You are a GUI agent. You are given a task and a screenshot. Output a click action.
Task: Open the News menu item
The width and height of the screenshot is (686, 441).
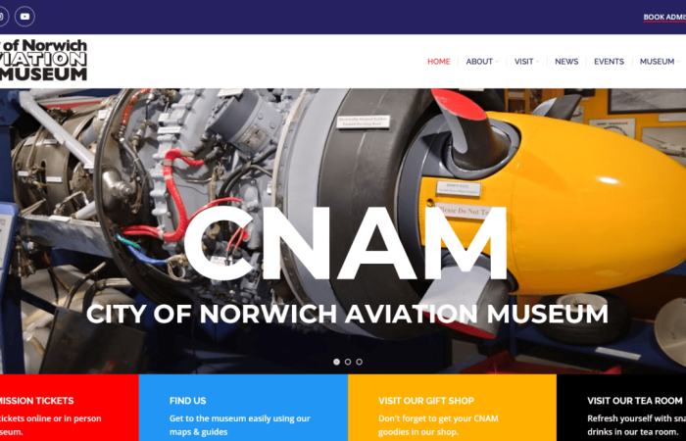click(566, 62)
